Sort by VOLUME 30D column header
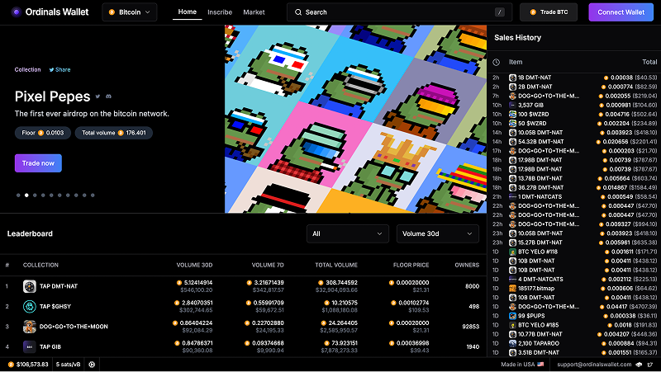The image size is (661, 372). tap(194, 265)
